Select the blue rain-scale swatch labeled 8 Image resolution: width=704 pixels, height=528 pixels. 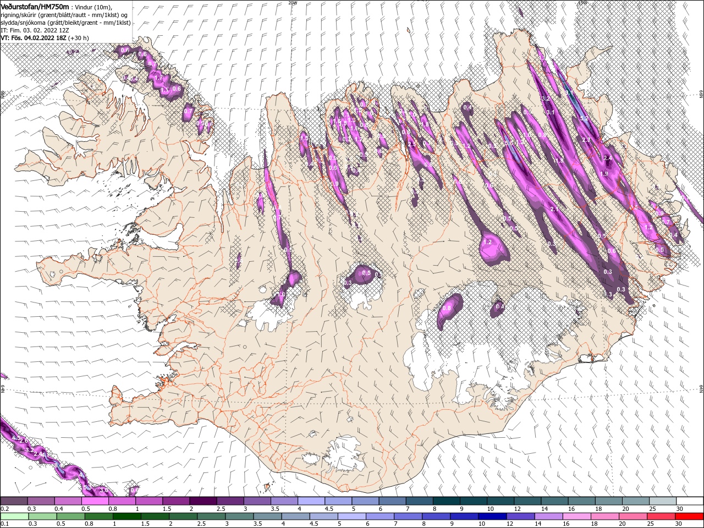pyautogui.click(x=436, y=516)
